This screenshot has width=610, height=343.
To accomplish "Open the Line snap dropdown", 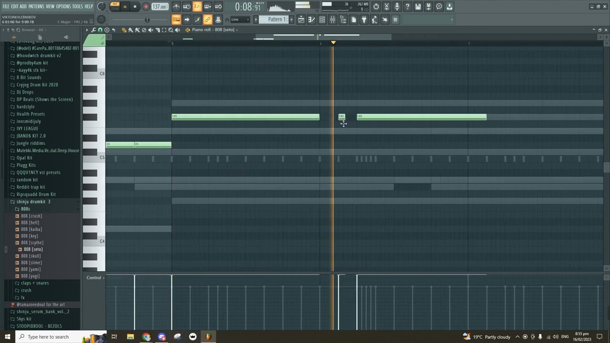I will [x=241, y=20].
